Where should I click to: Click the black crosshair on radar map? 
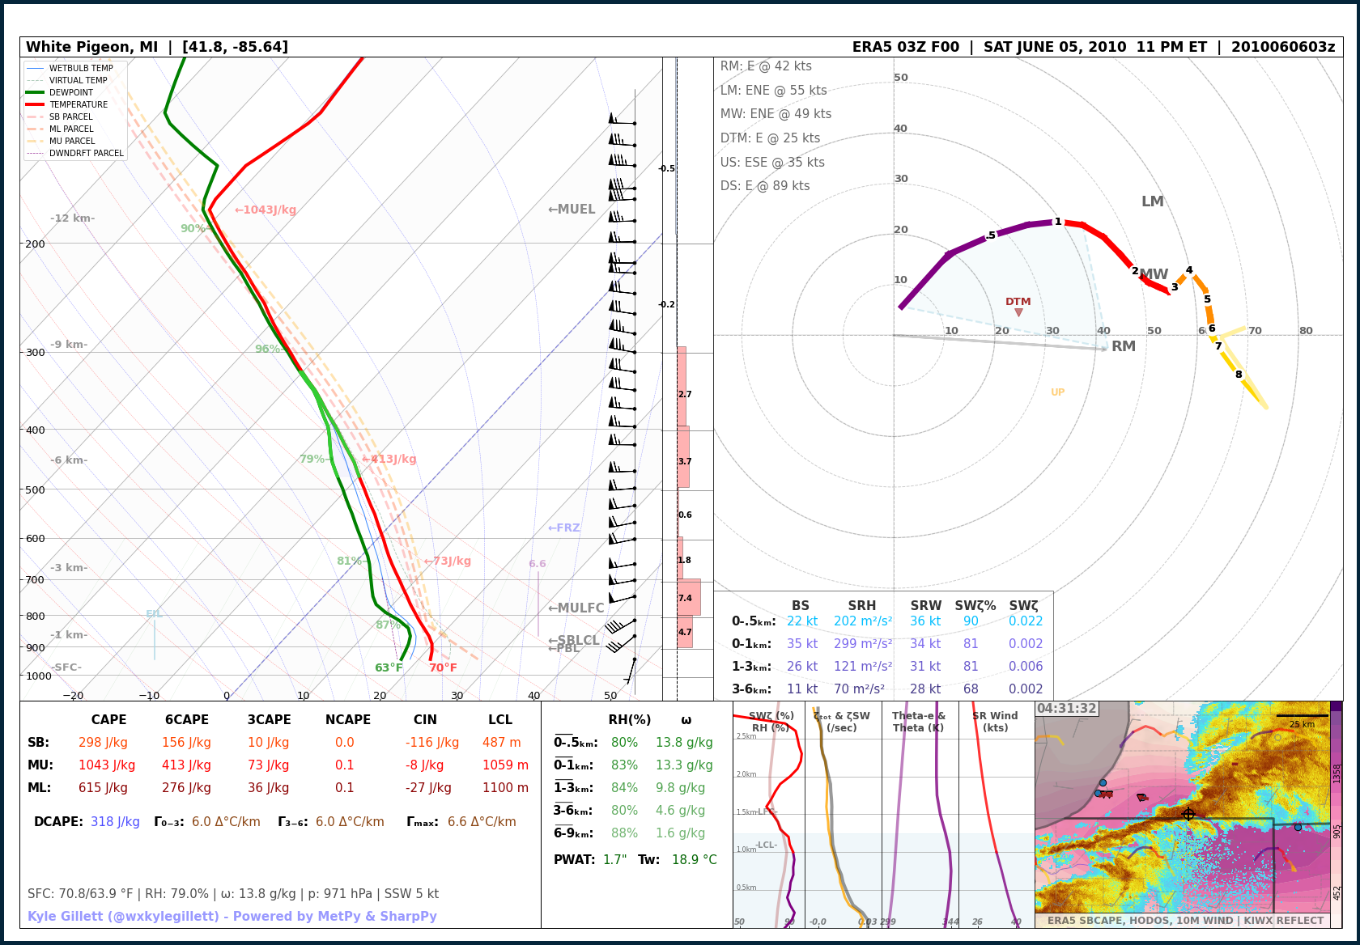[1188, 814]
